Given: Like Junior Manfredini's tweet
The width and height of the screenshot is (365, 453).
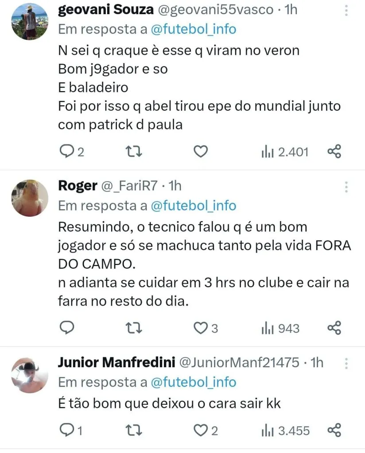Looking at the screenshot, I should 201,430.
